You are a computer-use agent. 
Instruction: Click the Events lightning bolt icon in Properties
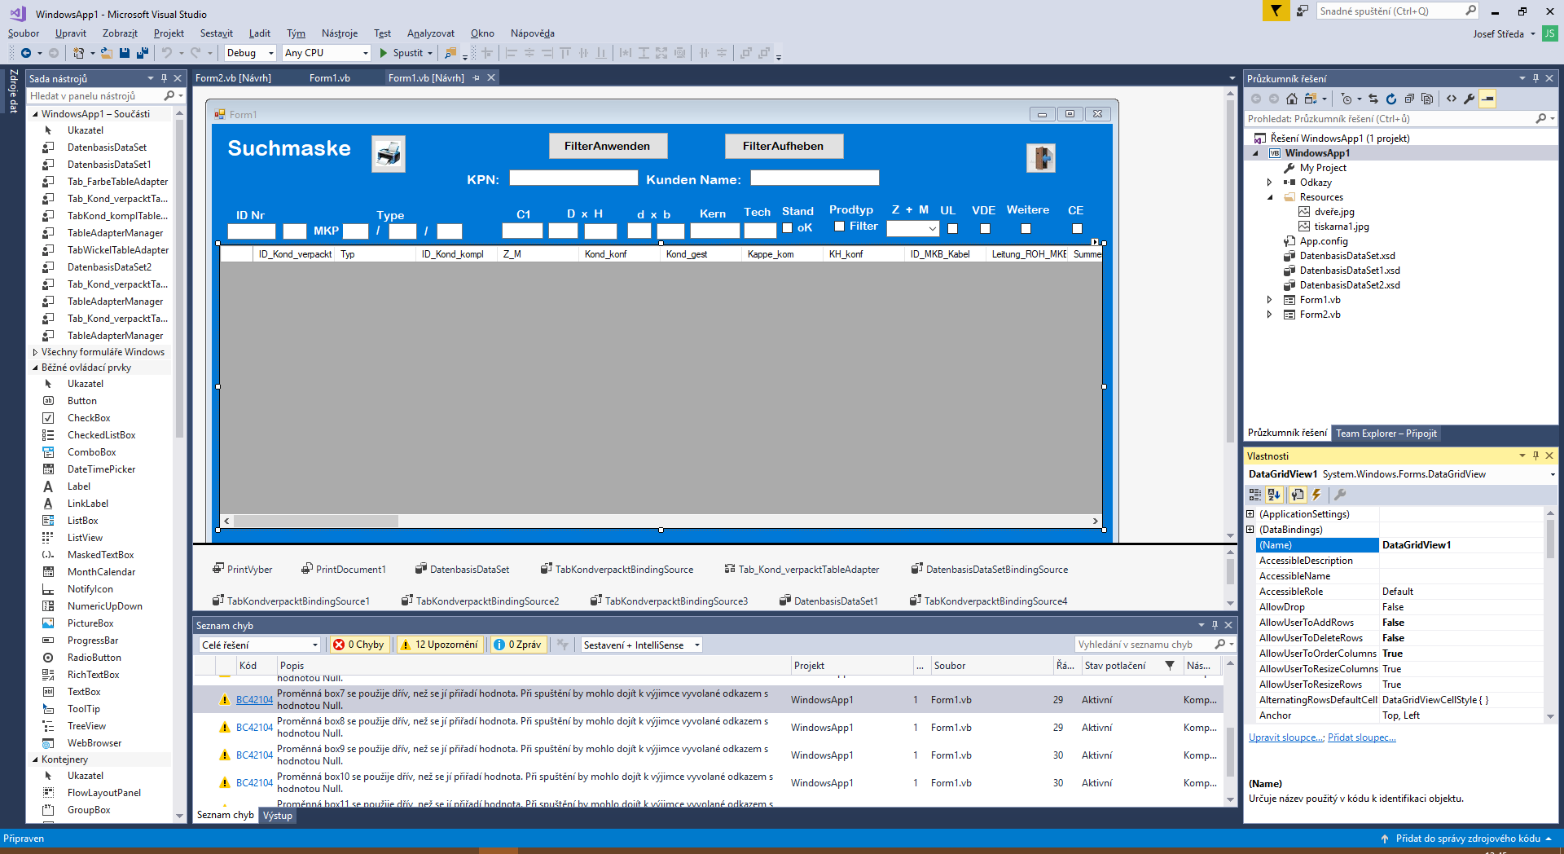coord(1316,495)
